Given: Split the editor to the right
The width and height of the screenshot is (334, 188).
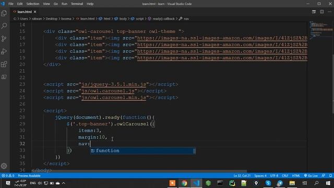Looking at the screenshot, I should click(x=321, y=11).
